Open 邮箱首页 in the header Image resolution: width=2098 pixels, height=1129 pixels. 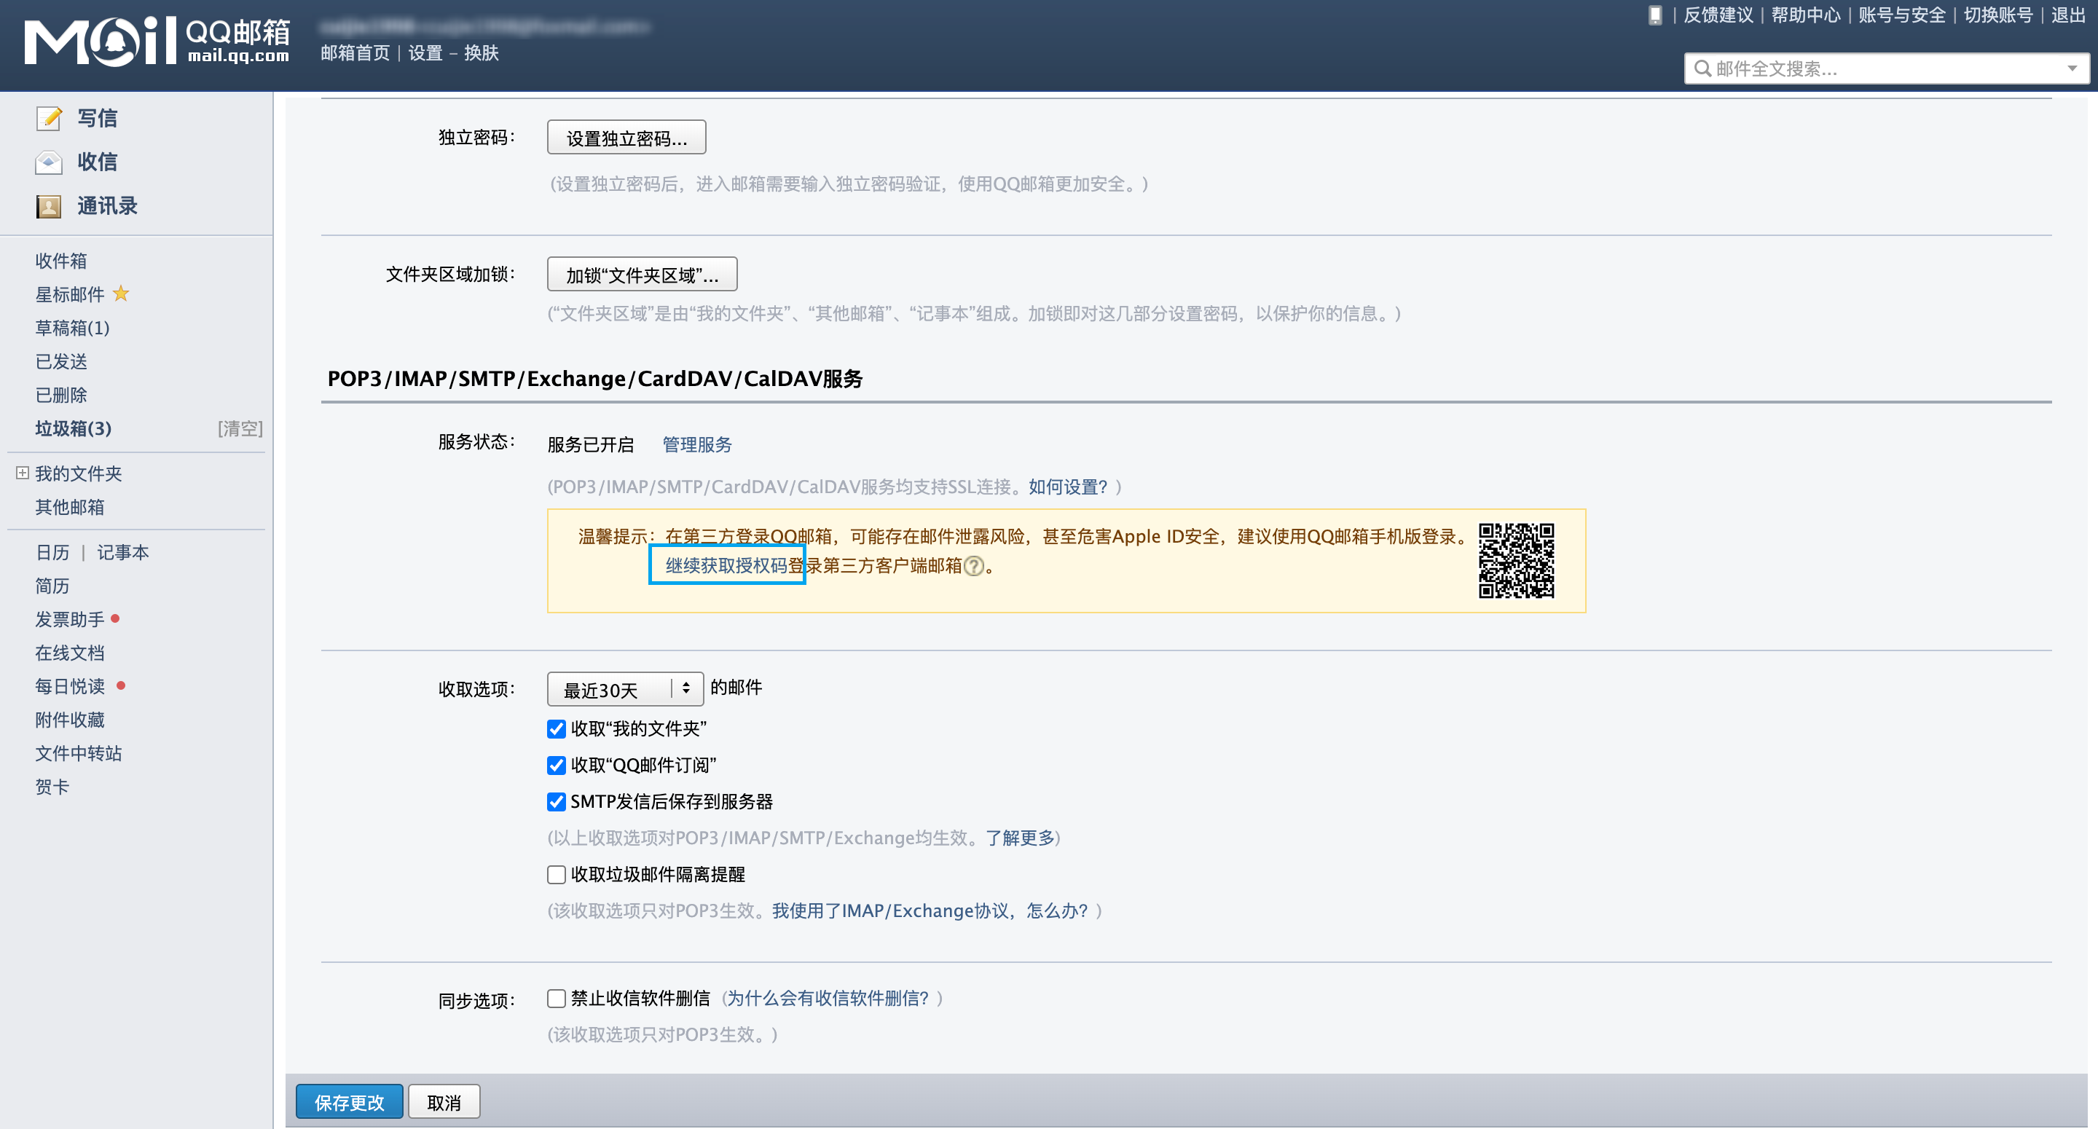coord(355,53)
